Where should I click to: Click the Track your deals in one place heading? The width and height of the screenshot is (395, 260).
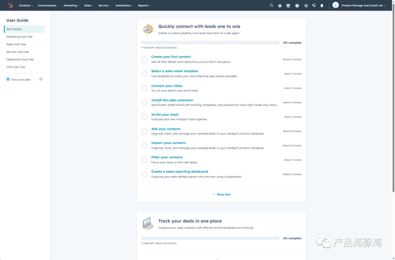point(190,221)
